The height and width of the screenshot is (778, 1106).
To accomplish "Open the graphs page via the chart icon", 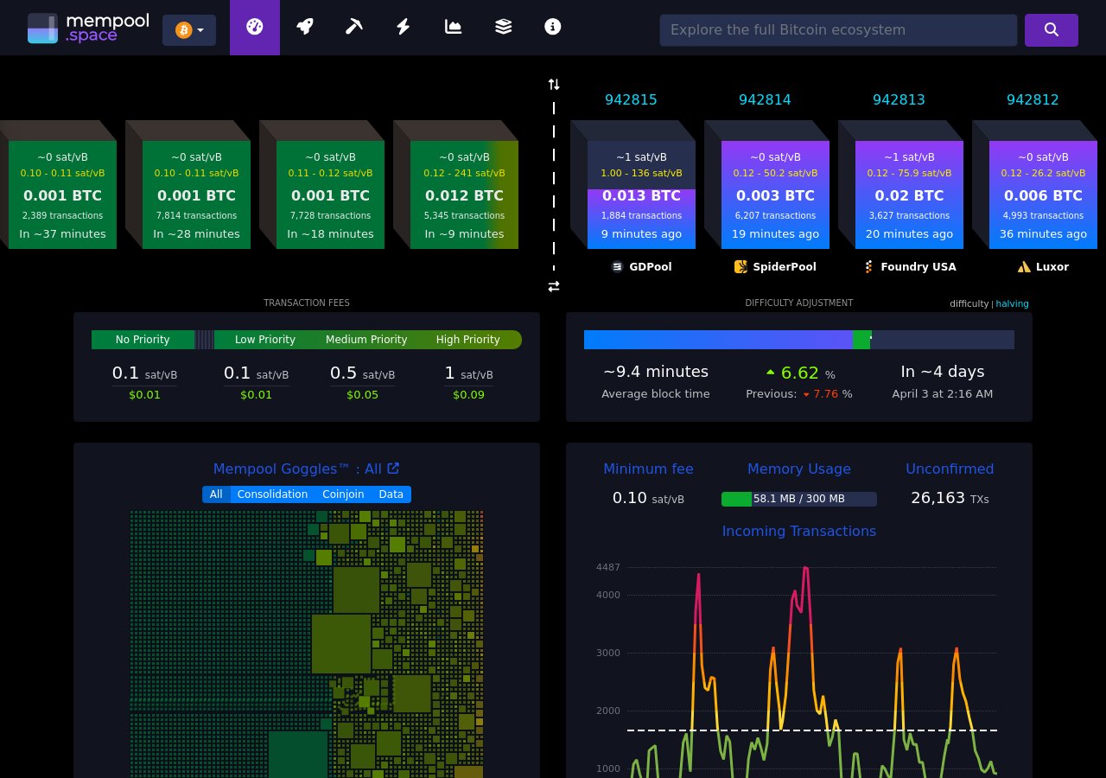I will (453, 27).
